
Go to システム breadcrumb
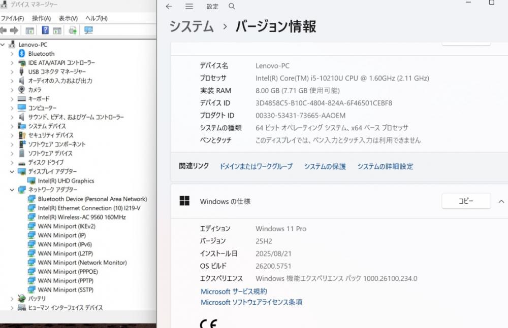[x=192, y=26]
